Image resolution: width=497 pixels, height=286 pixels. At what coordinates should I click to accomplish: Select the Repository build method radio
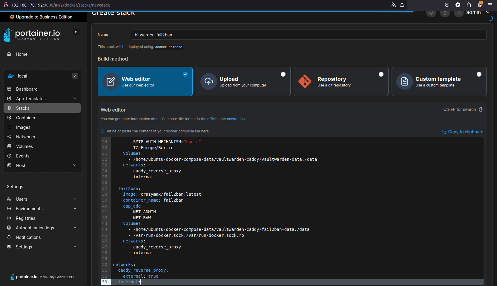pos(381,74)
